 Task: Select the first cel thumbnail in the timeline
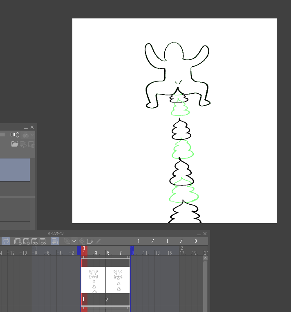[x=93, y=280]
